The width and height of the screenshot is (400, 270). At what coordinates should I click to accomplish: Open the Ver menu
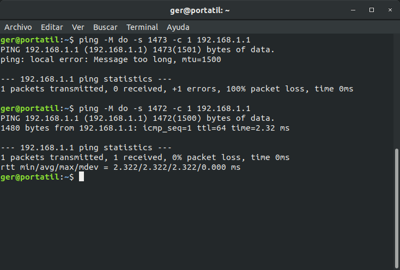pos(78,27)
